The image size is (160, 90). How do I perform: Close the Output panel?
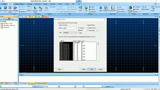[x=157, y=75]
